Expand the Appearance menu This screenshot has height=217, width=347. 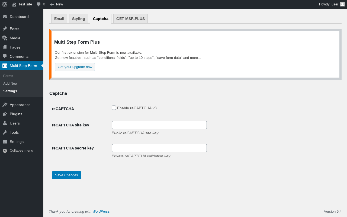[20, 105]
